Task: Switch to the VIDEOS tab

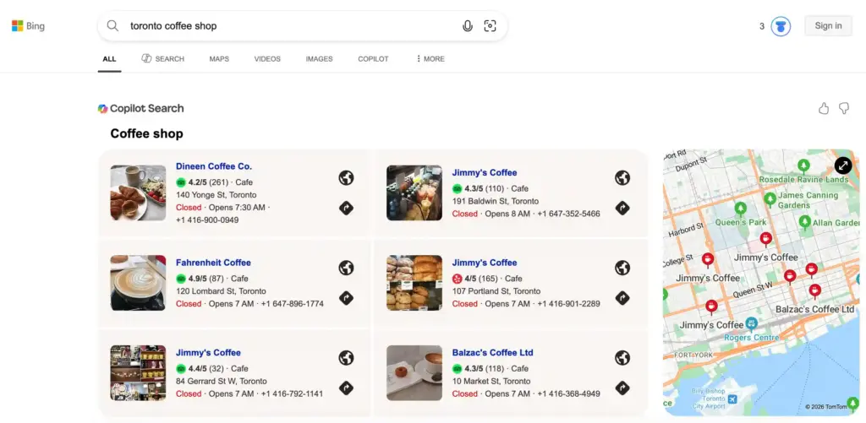Action: [x=267, y=58]
